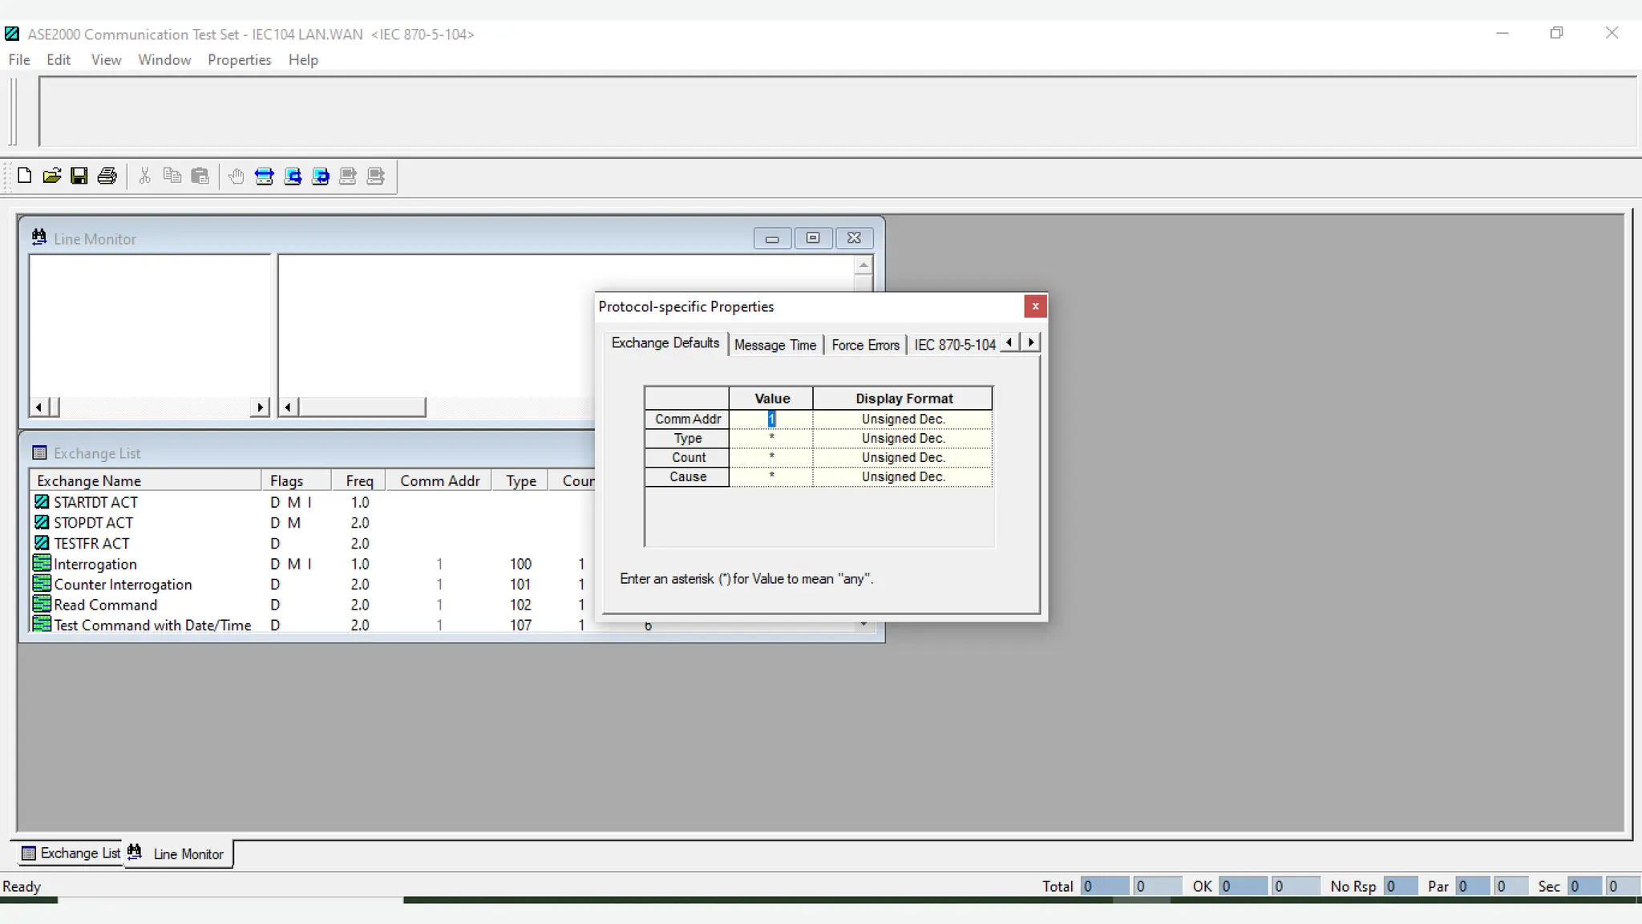1642x924 pixels.
Task: Click the Open file folder icon
Action: coord(52,176)
